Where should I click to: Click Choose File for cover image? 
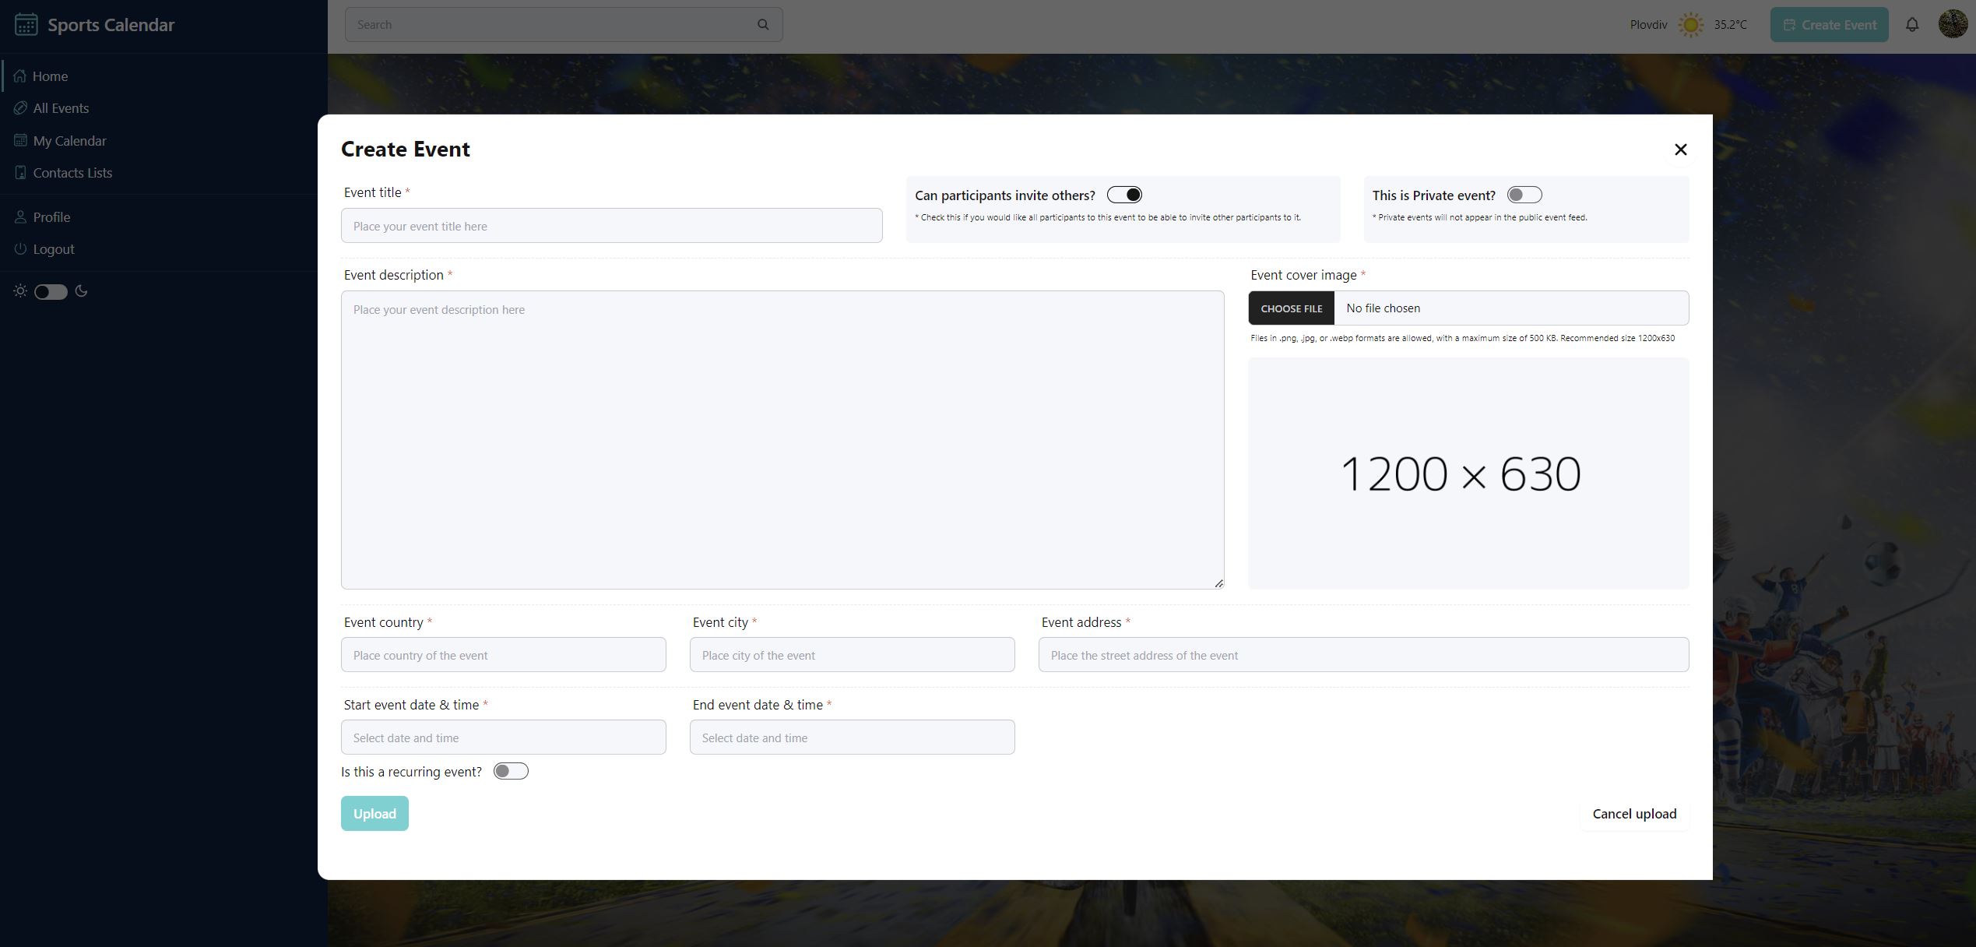coord(1291,308)
